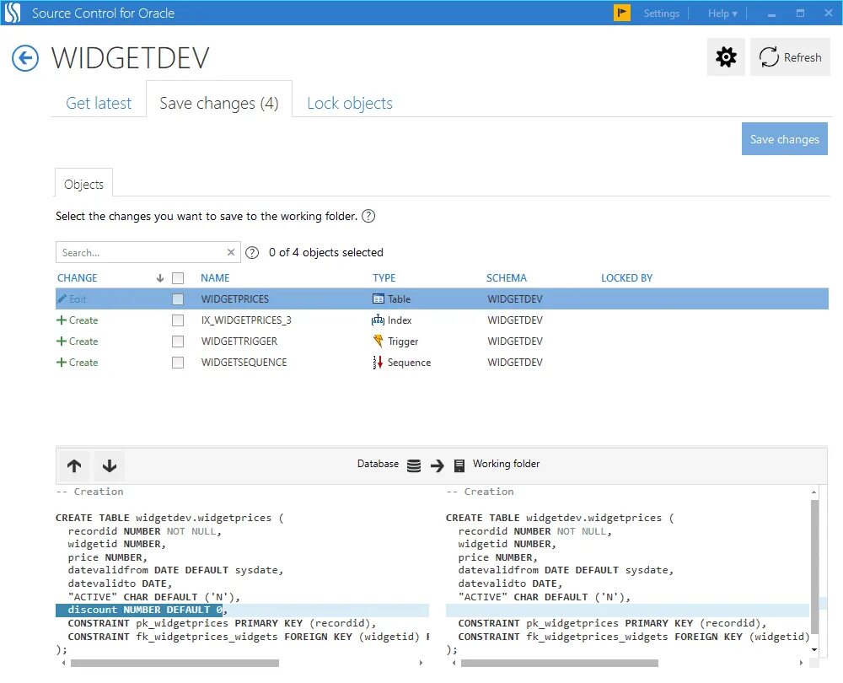Click the Working folder icon in diff header
The height and width of the screenshot is (683, 843).
(459, 465)
